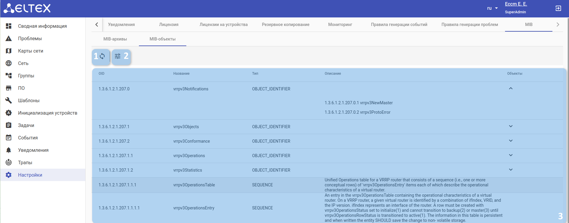Click OID 1.3.6.1.2.1.207.1.2 cell
The image size is (569, 223).
pos(116,170)
